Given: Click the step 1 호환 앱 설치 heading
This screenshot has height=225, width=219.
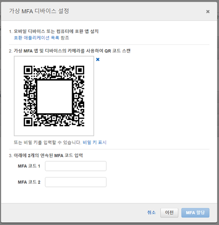Looking at the screenshot, I should pyautogui.click(x=54, y=31).
